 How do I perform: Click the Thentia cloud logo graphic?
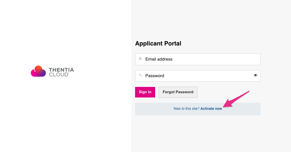pyautogui.click(x=38, y=71)
